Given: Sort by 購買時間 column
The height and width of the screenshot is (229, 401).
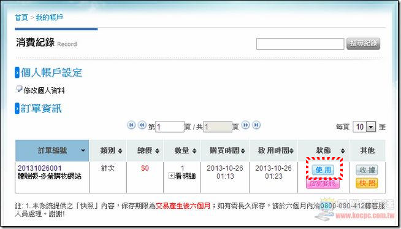Looking at the screenshot, I should point(243,151).
